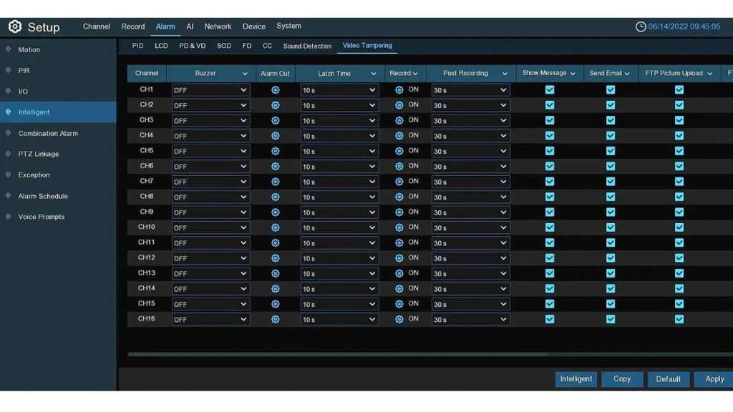Click the Apply button
The height and width of the screenshot is (412, 733).
coord(714,379)
